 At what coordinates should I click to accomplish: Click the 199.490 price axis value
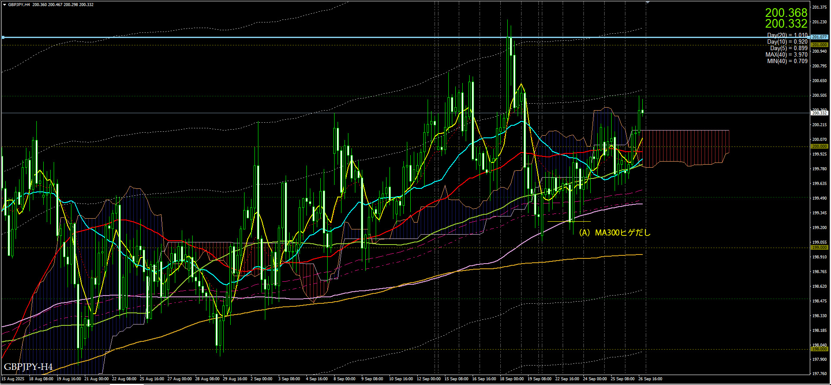click(x=819, y=198)
